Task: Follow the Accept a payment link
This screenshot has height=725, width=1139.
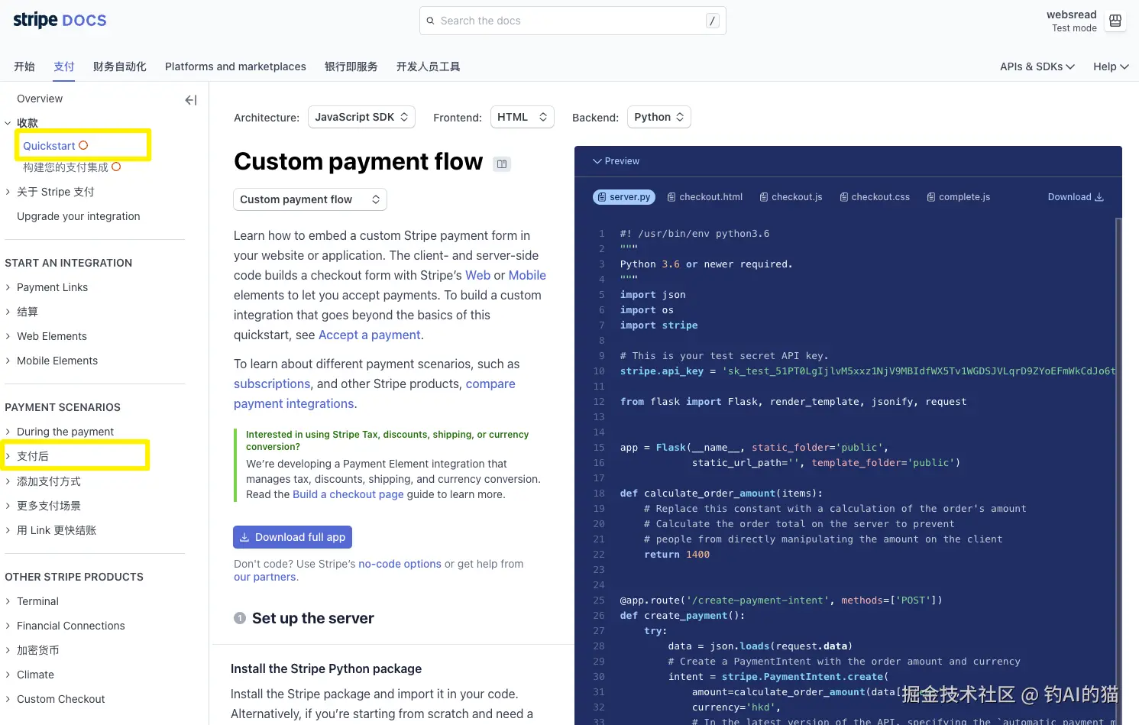Action: coord(369,335)
